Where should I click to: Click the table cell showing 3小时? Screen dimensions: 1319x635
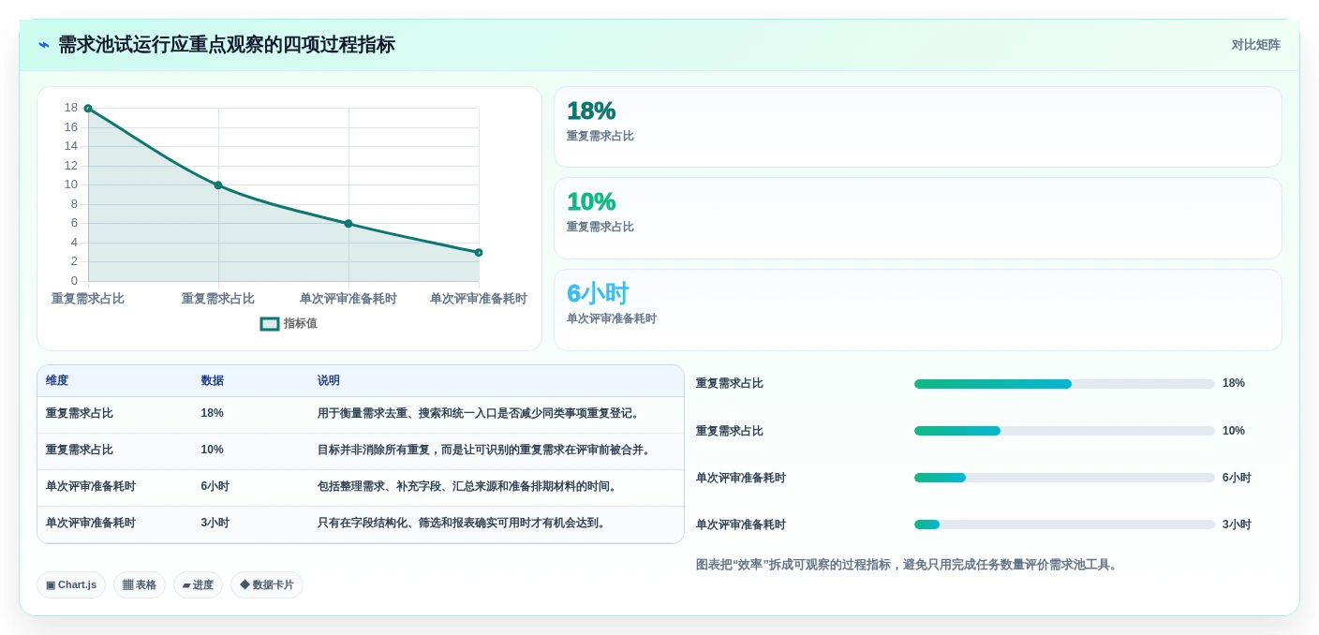pos(215,523)
